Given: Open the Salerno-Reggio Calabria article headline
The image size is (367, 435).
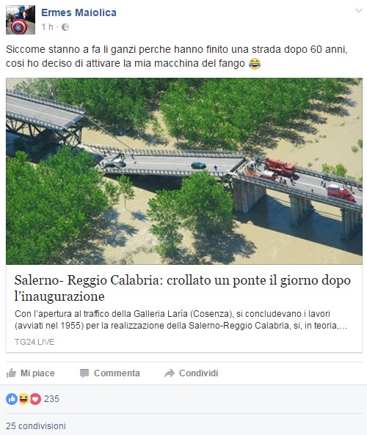Looking at the screenshot, I should coord(182,288).
